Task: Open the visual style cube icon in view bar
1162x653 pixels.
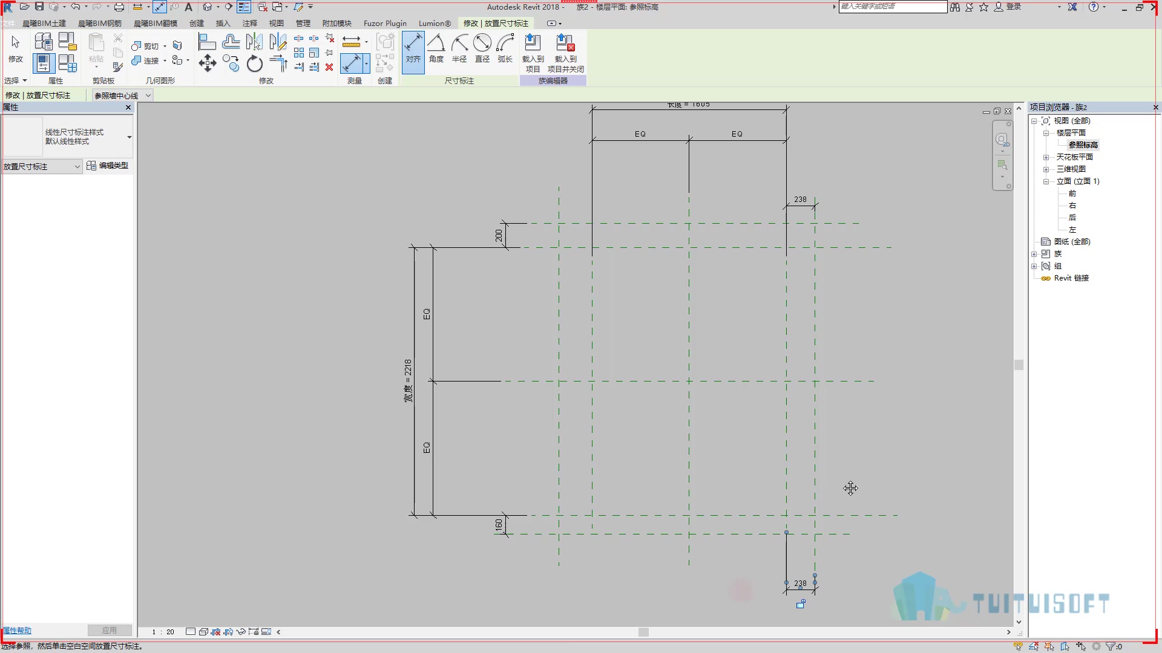Action: [203, 632]
